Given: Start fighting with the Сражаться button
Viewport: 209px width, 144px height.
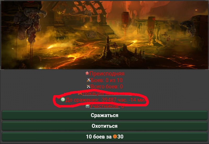Looking at the screenshot, I should [104, 115].
